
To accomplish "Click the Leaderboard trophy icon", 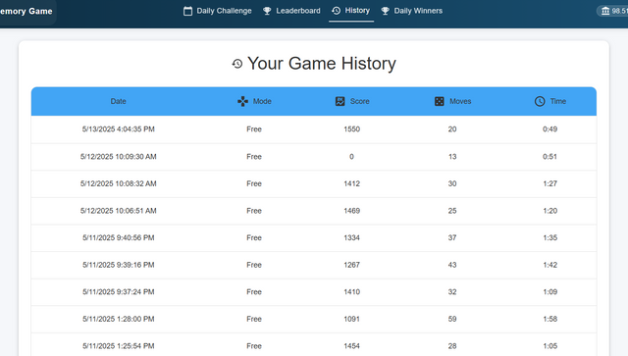I will click(267, 11).
